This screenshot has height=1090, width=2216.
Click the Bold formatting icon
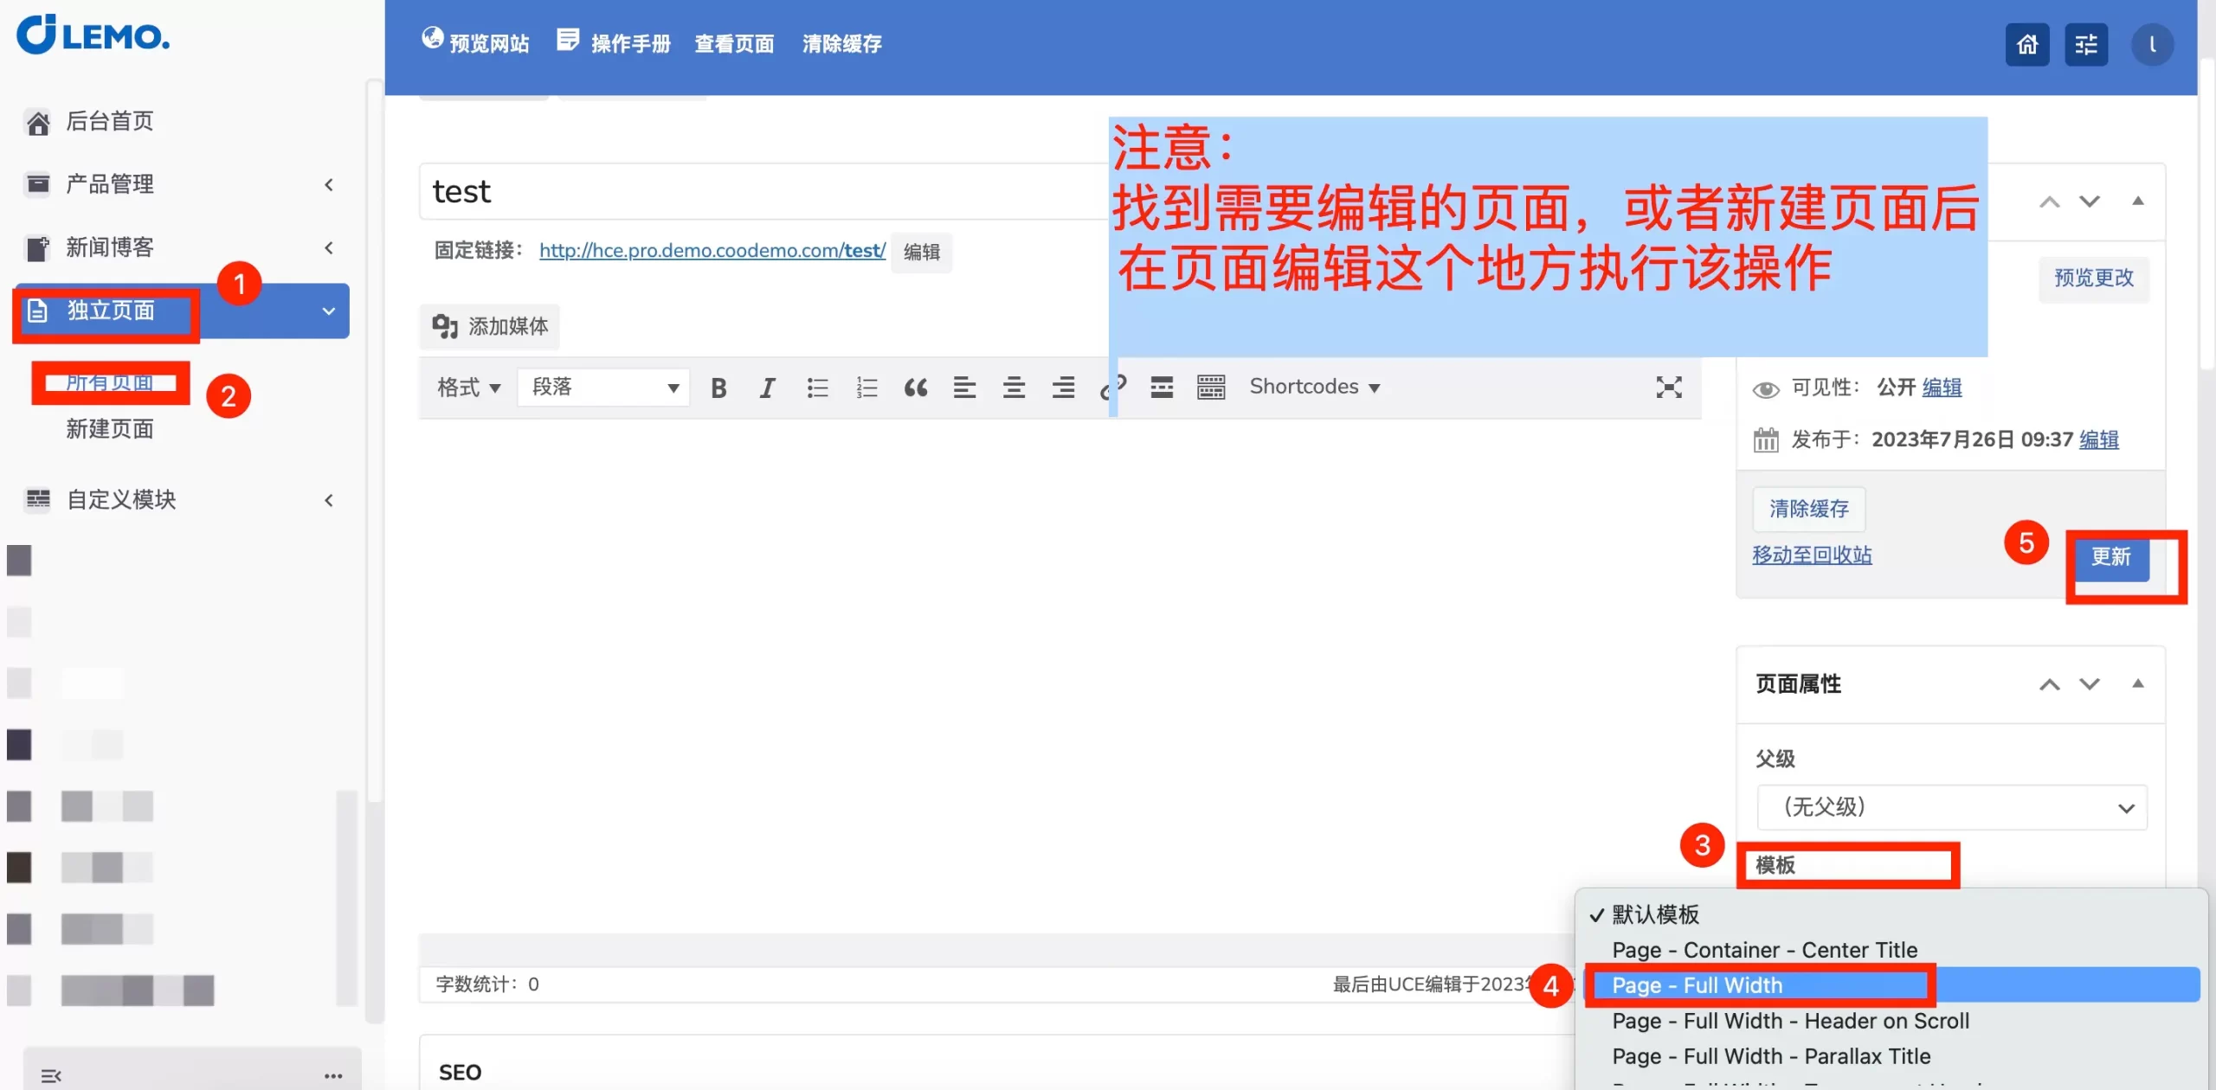pos(718,388)
